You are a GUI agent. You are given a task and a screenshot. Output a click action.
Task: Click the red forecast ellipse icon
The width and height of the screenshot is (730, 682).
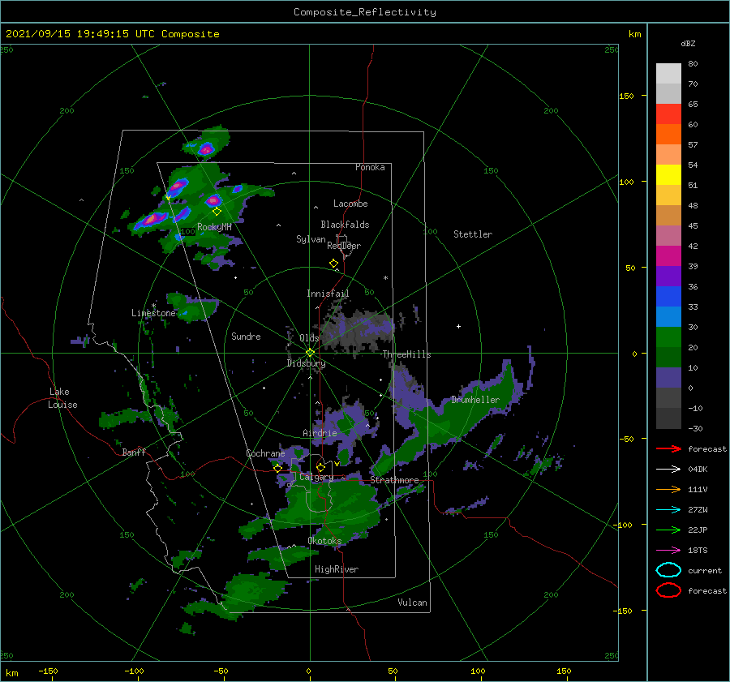pos(668,590)
